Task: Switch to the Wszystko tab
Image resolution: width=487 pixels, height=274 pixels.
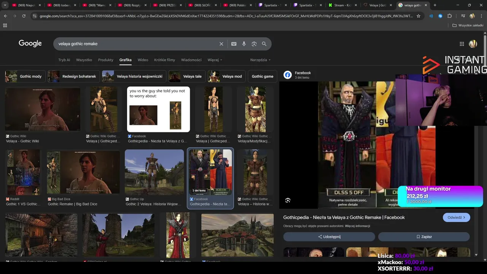Action: pos(84,60)
